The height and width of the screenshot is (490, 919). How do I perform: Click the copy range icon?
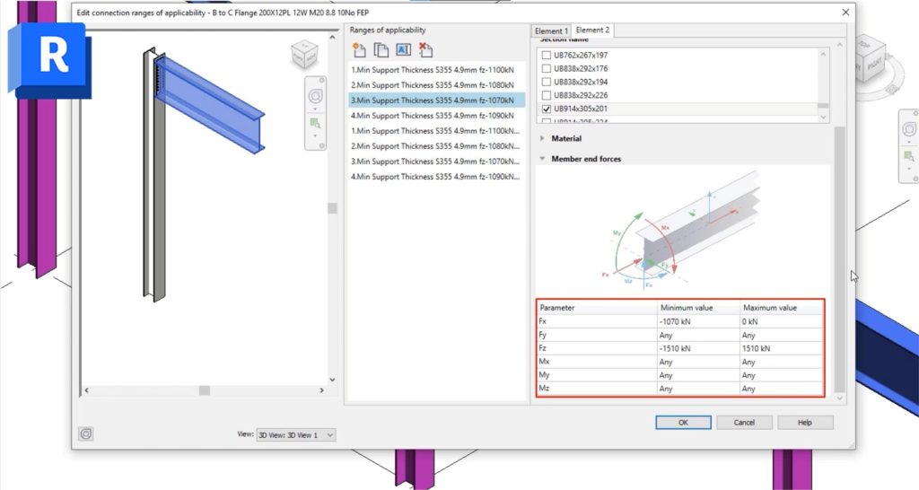point(381,50)
